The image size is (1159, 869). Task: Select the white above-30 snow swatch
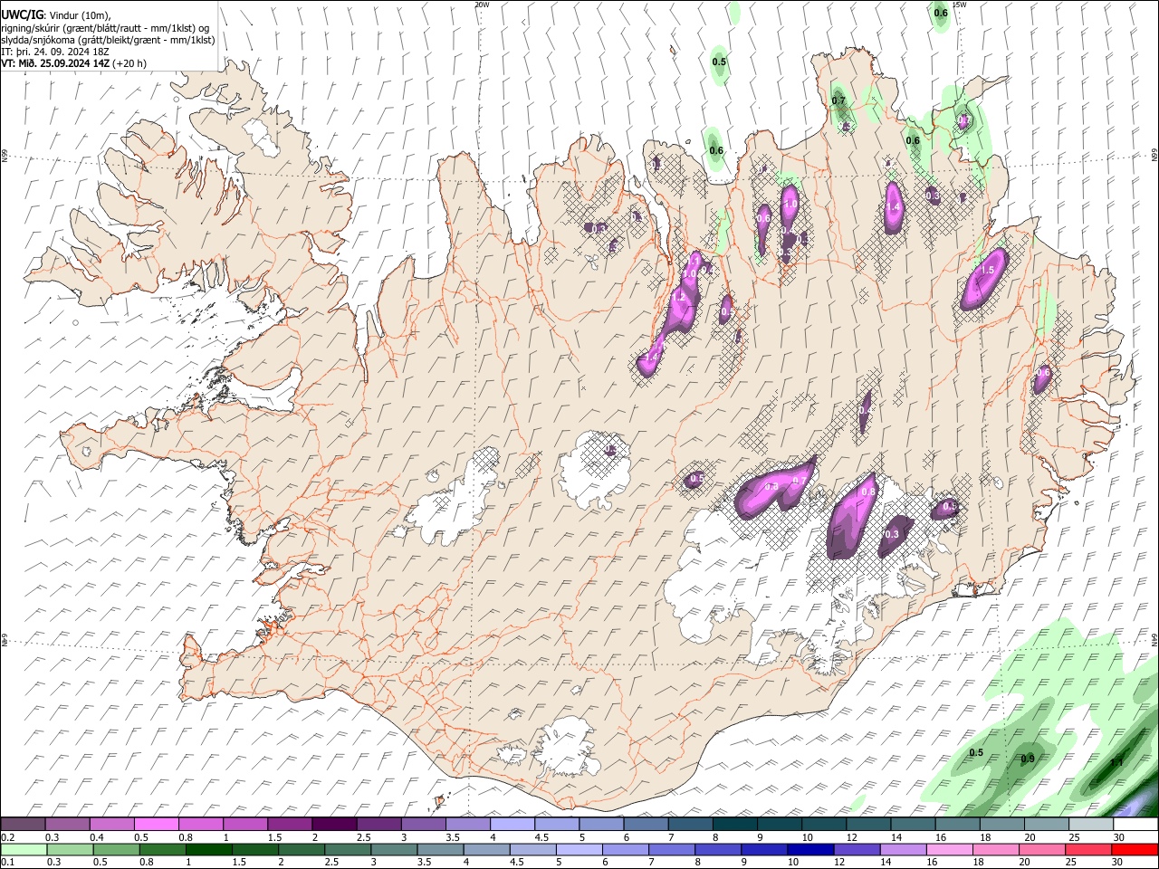click(1135, 824)
